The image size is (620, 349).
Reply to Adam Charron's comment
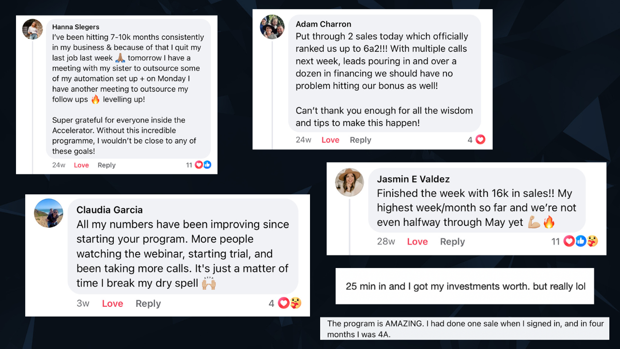tap(360, 140)
